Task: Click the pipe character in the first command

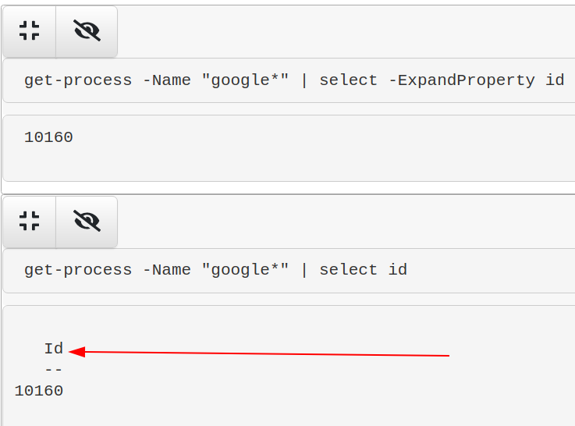Action: [304, 80]
